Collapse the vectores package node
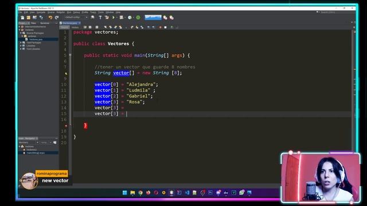367x206 pixels. [22, 36]
